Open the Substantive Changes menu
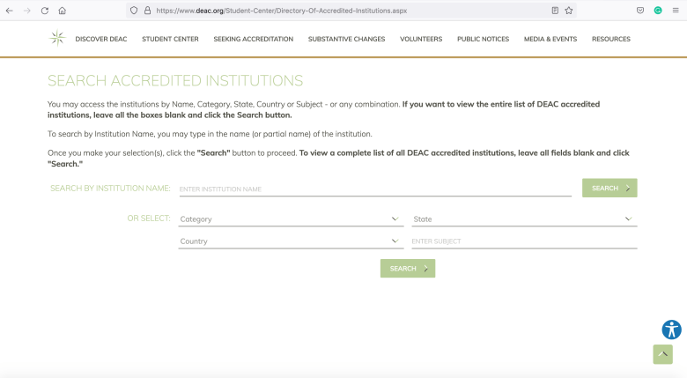This screenshot has width=687, height=378. pyautogui.click(x=346, y=39)
